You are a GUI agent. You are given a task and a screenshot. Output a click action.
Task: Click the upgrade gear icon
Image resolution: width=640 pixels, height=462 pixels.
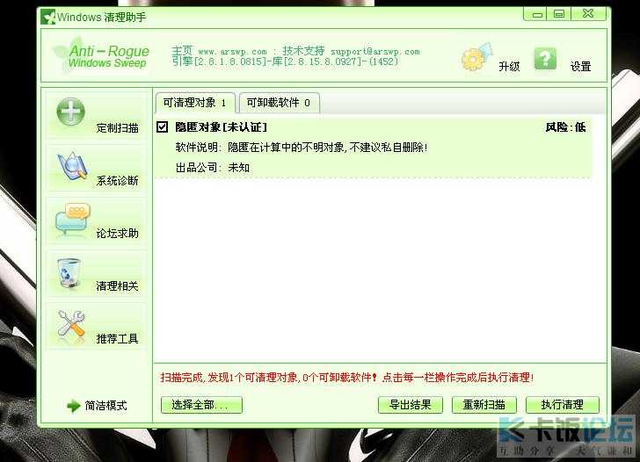click(x=476, y=57)
